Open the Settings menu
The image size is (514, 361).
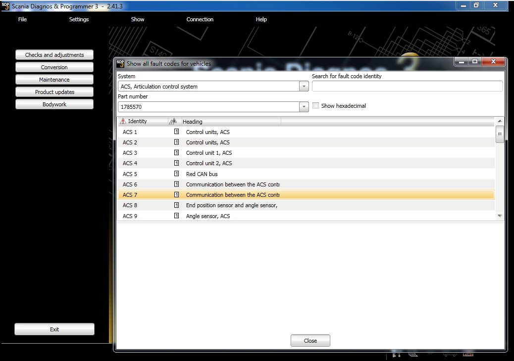click(79, 19)
